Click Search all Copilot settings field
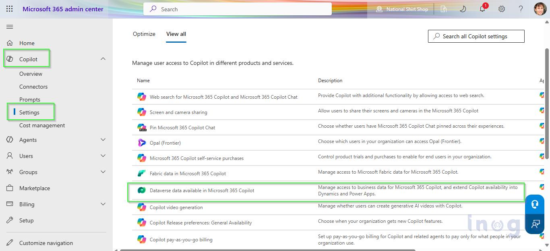 click(476, 36)
